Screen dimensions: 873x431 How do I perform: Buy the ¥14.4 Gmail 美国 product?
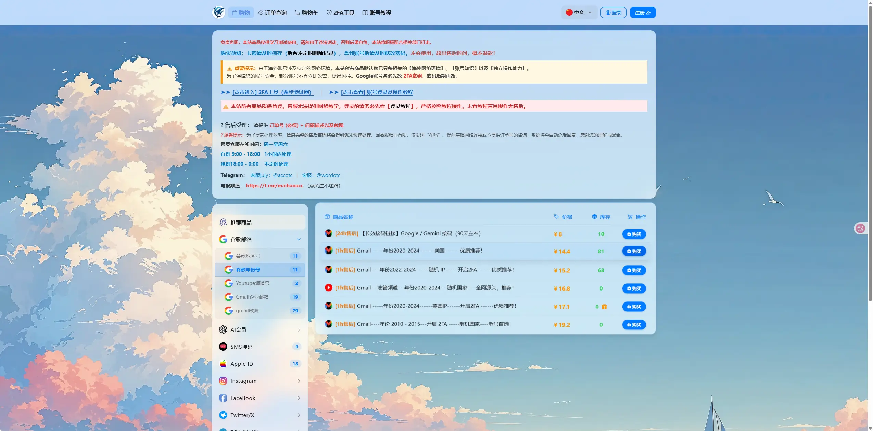tap(634, 251)
